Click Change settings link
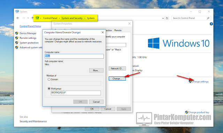 200,82
